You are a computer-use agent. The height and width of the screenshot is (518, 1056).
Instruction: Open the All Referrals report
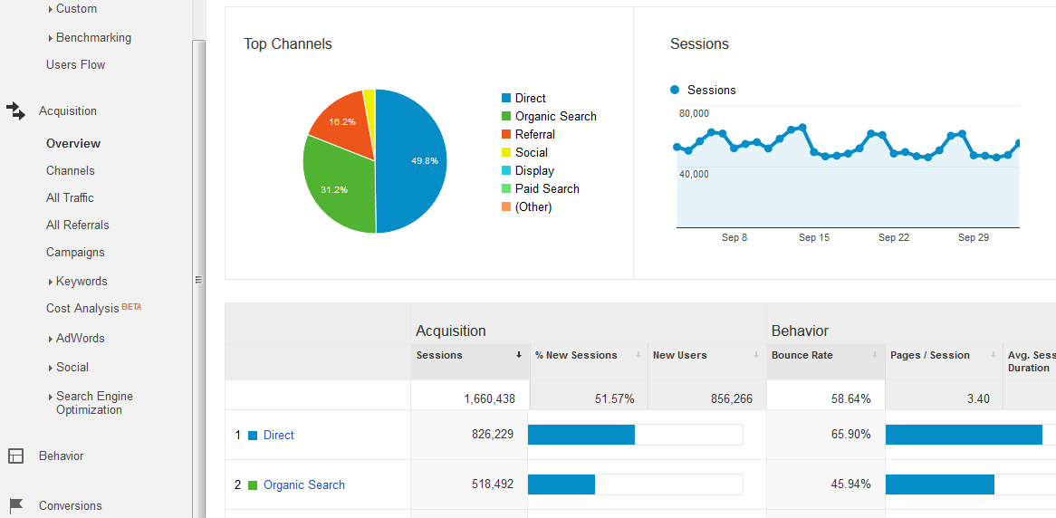(78, 225)
